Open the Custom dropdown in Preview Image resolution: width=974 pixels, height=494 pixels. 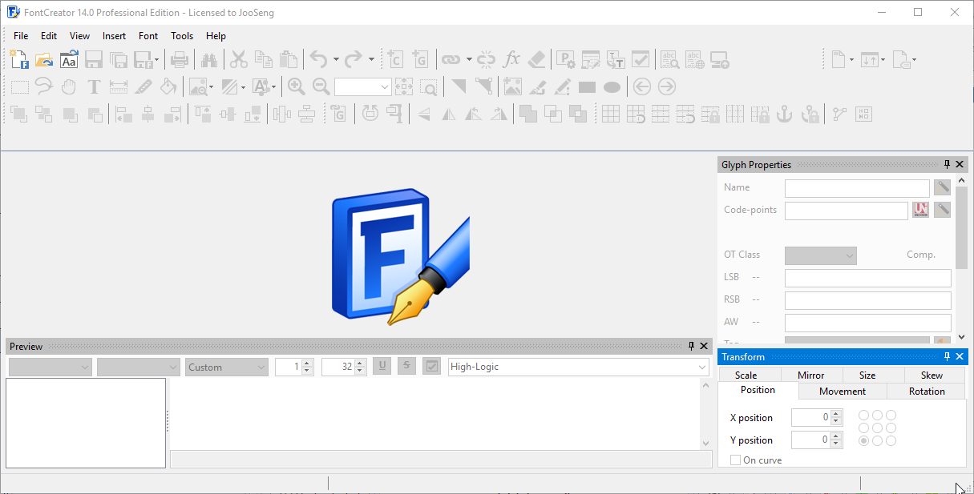226,367
